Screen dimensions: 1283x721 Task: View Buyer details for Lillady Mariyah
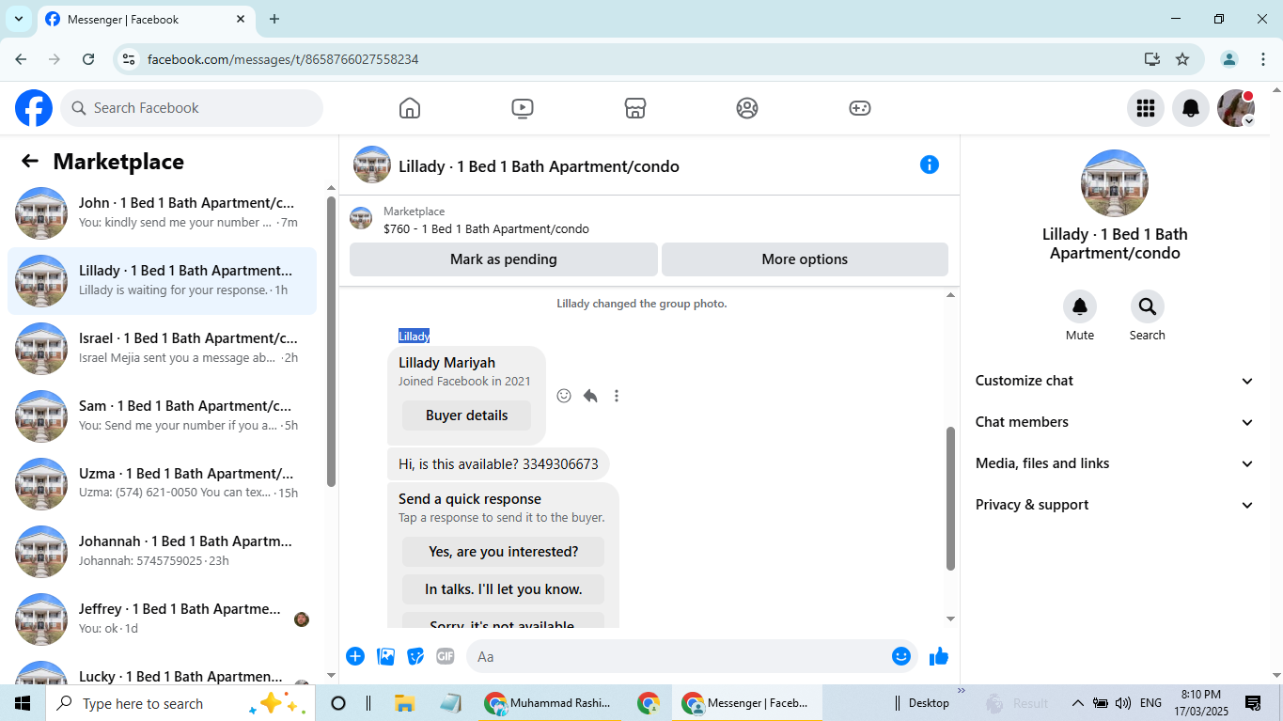(466, 415)
